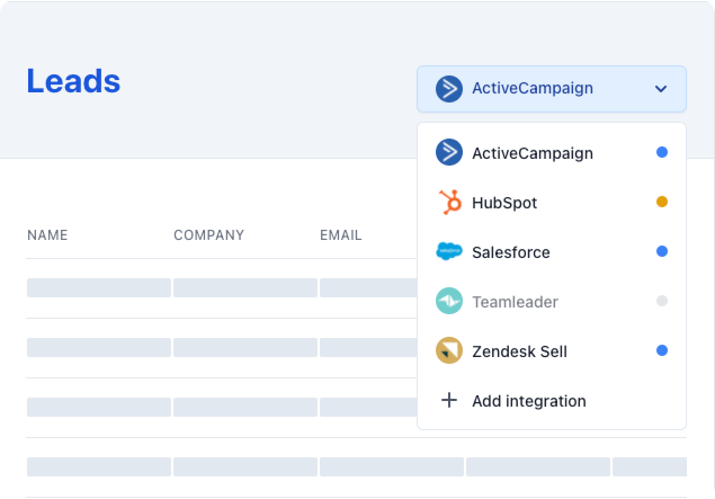Click the NAME column header
The width and height of the screenshot is (715, 499).
[47, 235]
